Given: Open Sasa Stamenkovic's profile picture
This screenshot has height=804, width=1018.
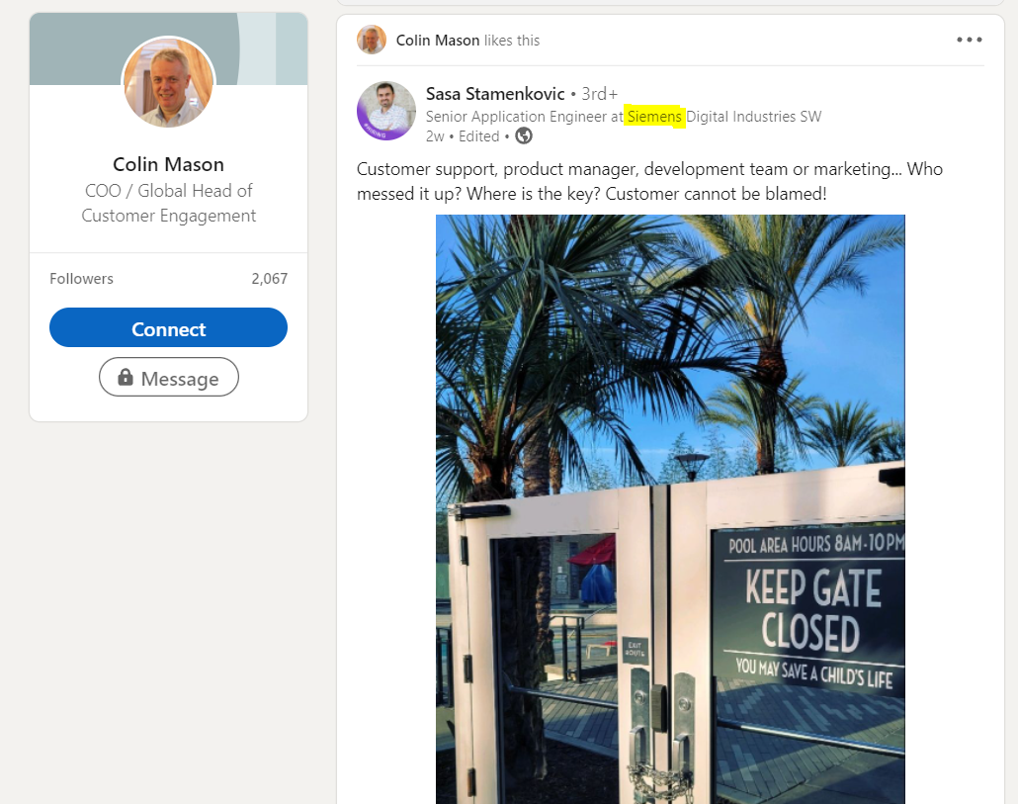Looking at the screenshot, I should pos(386,111).
